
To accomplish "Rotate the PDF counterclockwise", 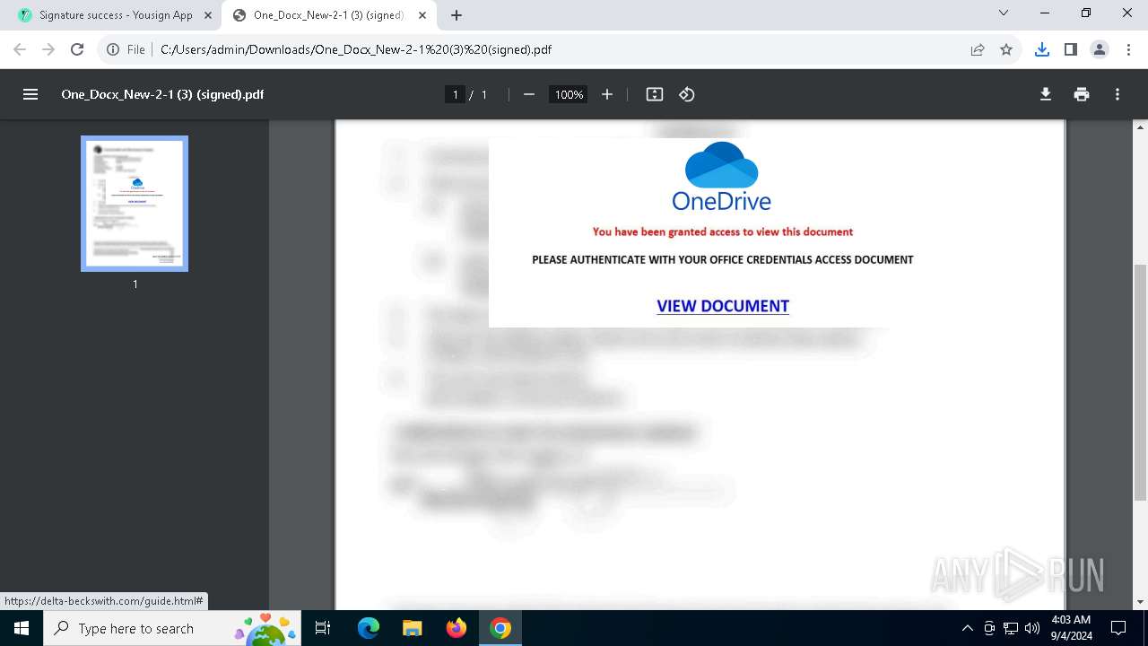I will coord(687,94).
